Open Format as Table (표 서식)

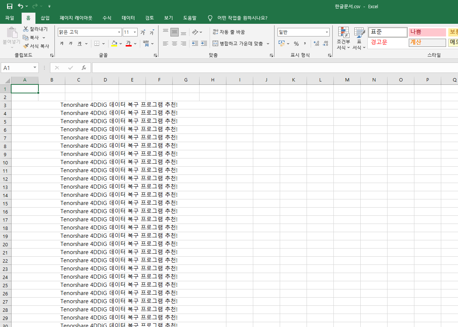coord(359,38)
